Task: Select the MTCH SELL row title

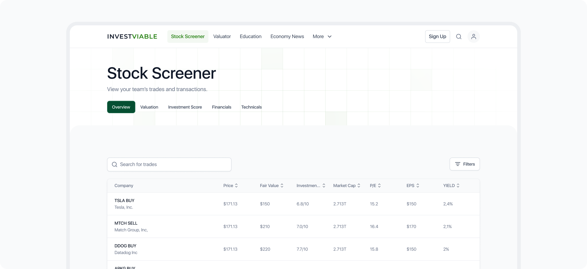Action: point(126,223)
